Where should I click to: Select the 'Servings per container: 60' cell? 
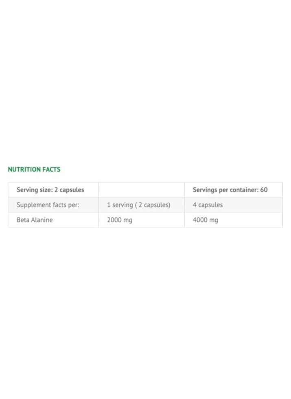click(233, 190)
